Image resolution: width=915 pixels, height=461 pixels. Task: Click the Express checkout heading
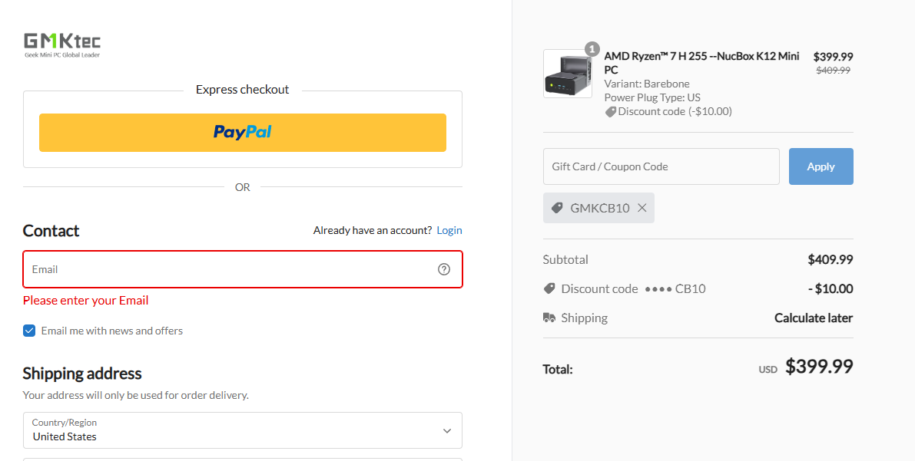tap(242, 90)
